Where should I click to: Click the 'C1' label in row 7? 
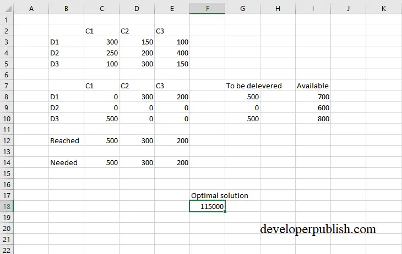pyautogui.click(x=89, y=86)
